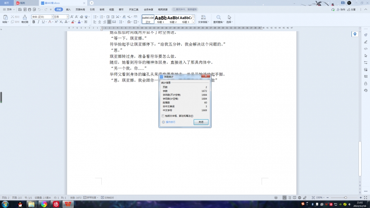Expand the 文件 File menu dropdown

click(x=9, y=10)
